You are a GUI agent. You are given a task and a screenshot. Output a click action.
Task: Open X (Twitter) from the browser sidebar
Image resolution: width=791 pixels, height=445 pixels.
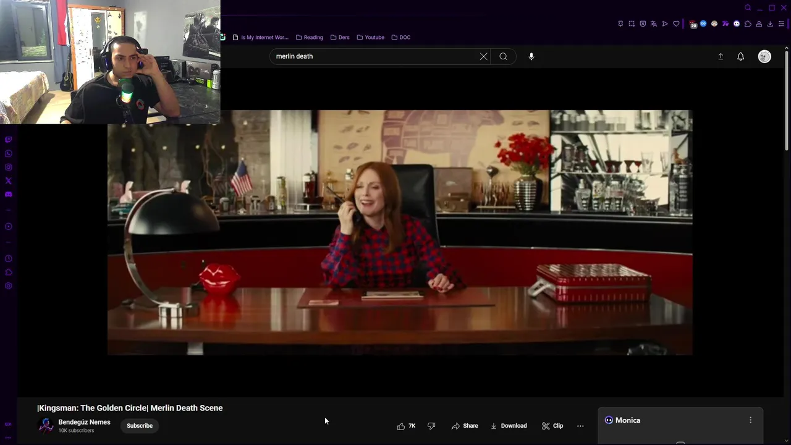(8, 180)
